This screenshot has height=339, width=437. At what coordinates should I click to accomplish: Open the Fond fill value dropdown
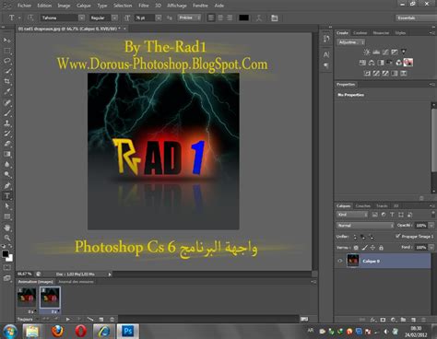pyautogui.click(x=431, y=247)
